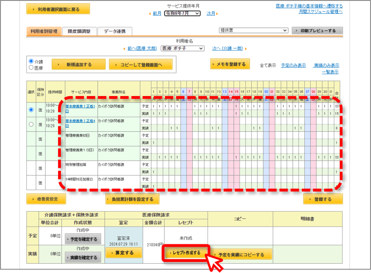Open the 月間スケジュール管理へ link
Image resolution: width=371 pixels, height=273 pixels.
click(x=320, y=11)
